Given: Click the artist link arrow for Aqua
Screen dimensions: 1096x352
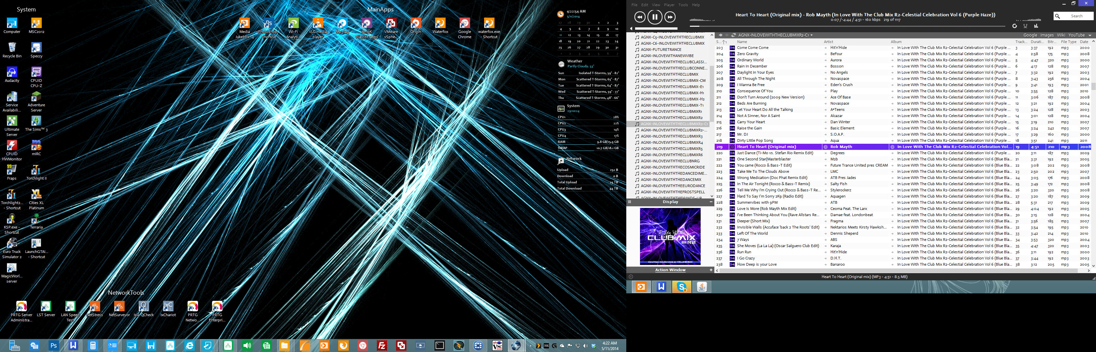Looking at the screenshot, I should [825, 141].
